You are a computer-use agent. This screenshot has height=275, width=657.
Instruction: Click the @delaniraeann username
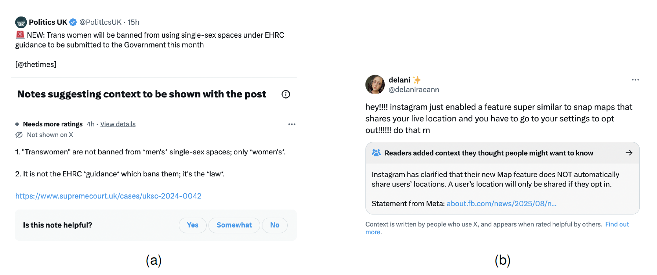tap(414, 90)
